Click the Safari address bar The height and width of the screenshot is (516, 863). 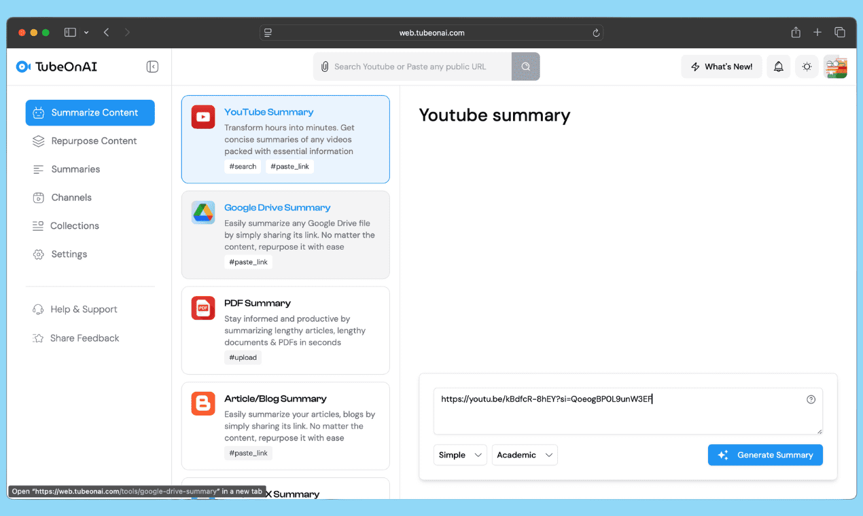click(431, 33)
